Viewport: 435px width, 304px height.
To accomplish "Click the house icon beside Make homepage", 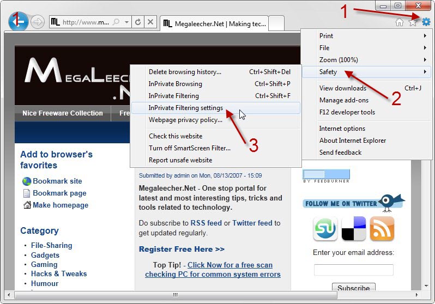I will (x=27, y=205).
